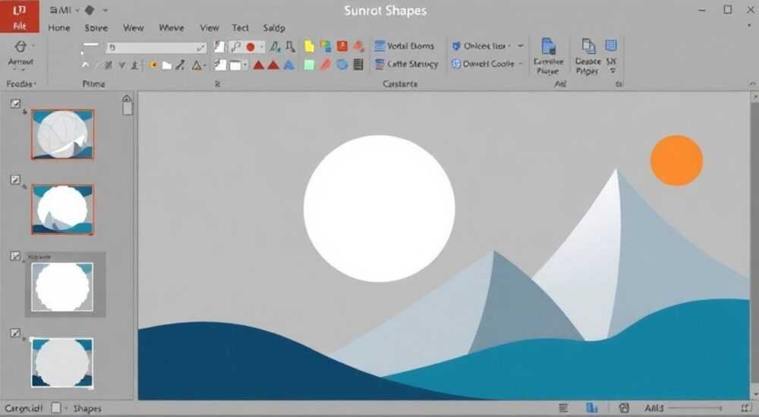Switch to the Hone tab
Image resolution: width=759 pixels, height=417 pixels.
click(59, 28)
